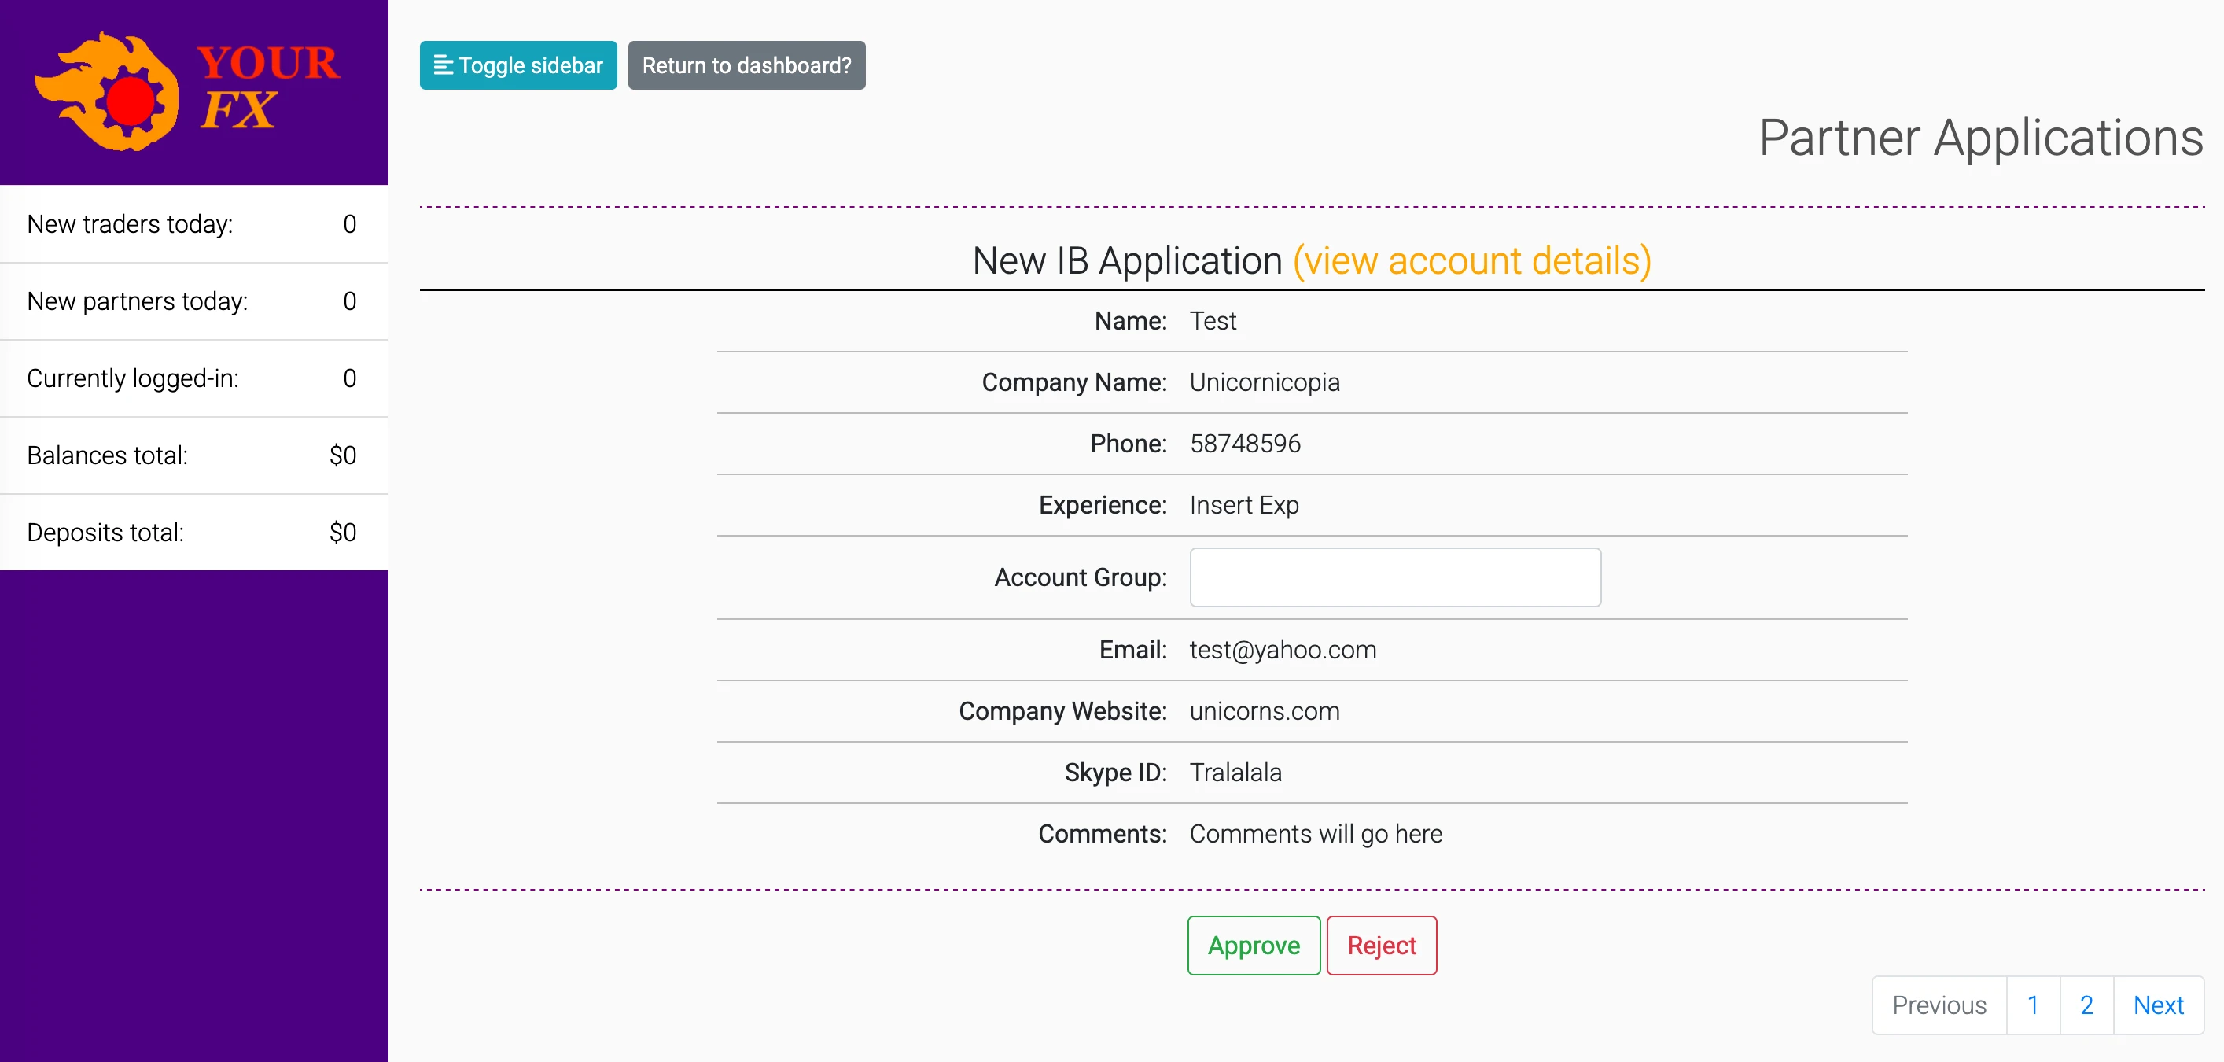Click the hamburger icon on Toggle sidebar button

coord(443,65)
